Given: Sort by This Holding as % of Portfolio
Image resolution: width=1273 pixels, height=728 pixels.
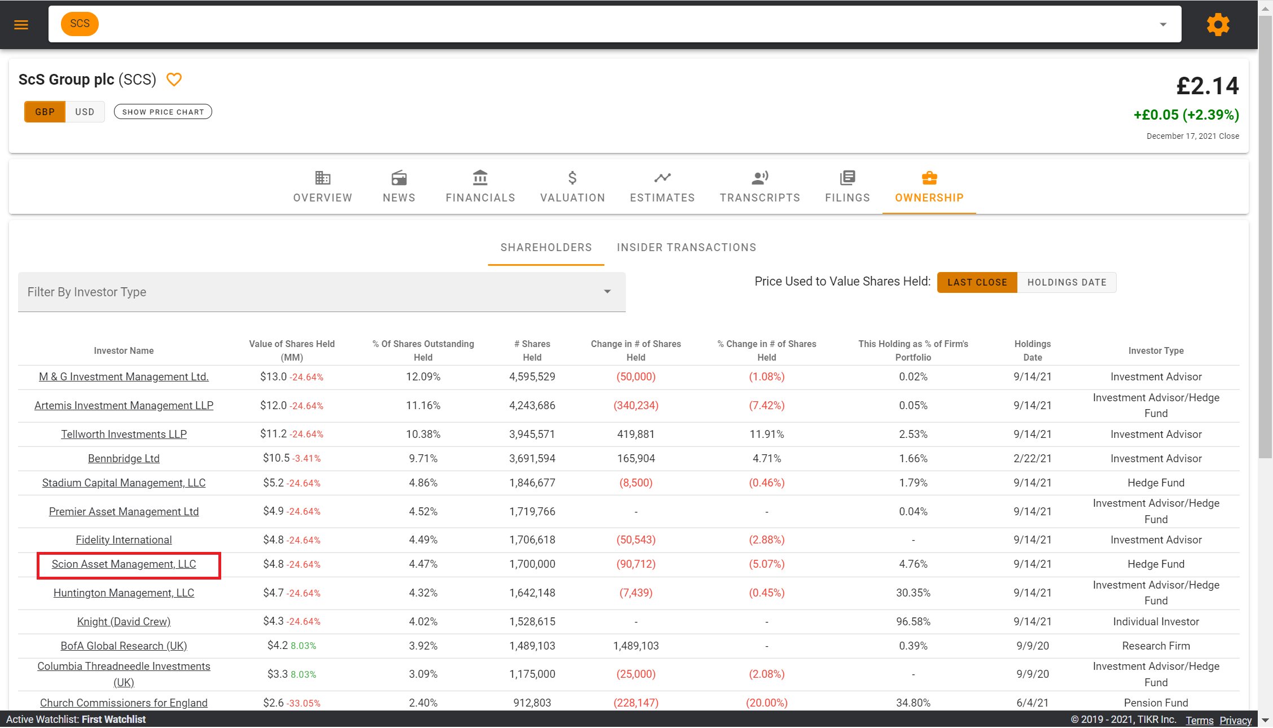Looking at the screenshot, I should click(x=913, y=350).
